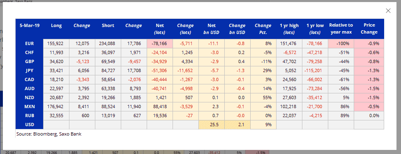This screenshot has height=154, width=401.
Task: Click EUR short value 234,088
Action: (x=108, y=43)
